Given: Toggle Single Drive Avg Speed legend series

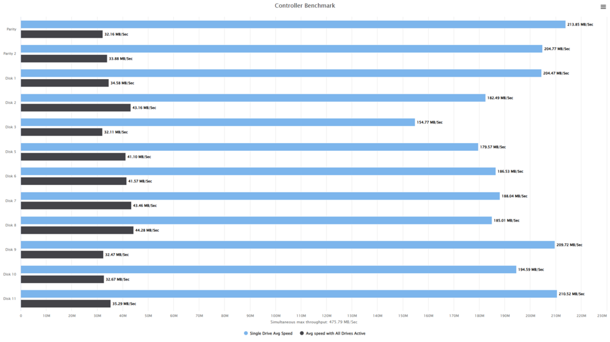Looking at the screenshot, I should pos(268,333).
